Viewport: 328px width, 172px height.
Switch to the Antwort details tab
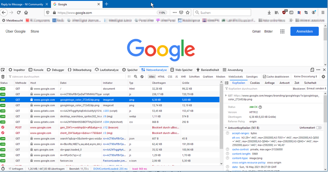tap(284, 83)
